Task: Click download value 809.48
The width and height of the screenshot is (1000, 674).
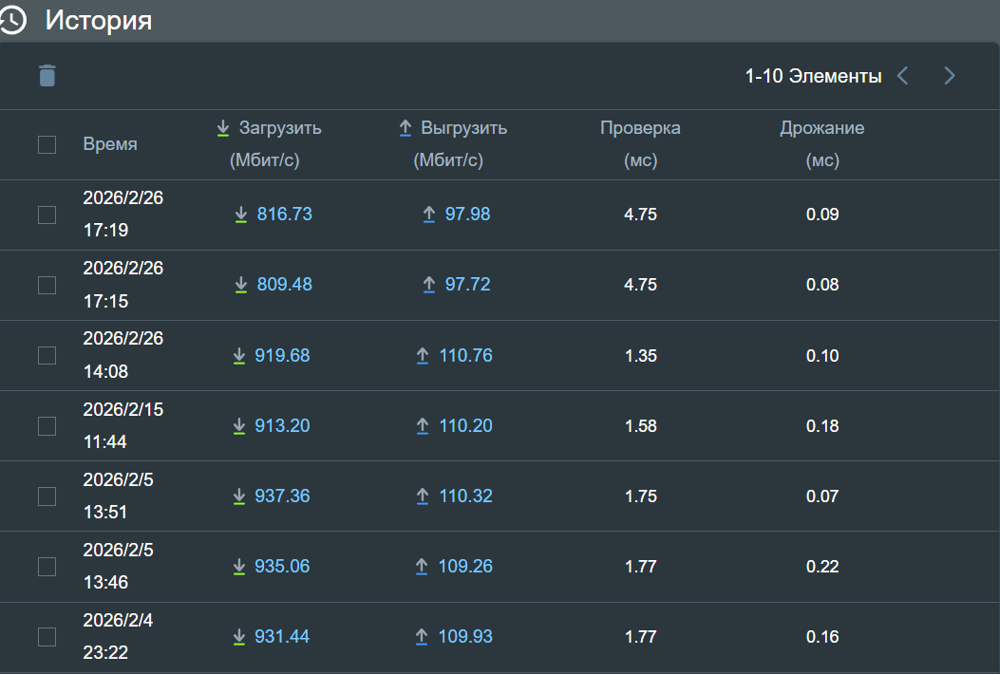Action: tap(285, 285)
